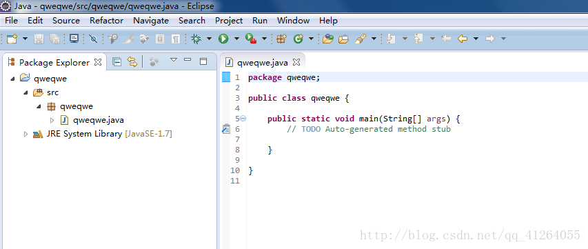Collapse the qweqwe project node
The width and height of the screenshot is (588, 249).
[x=12, y=79]
